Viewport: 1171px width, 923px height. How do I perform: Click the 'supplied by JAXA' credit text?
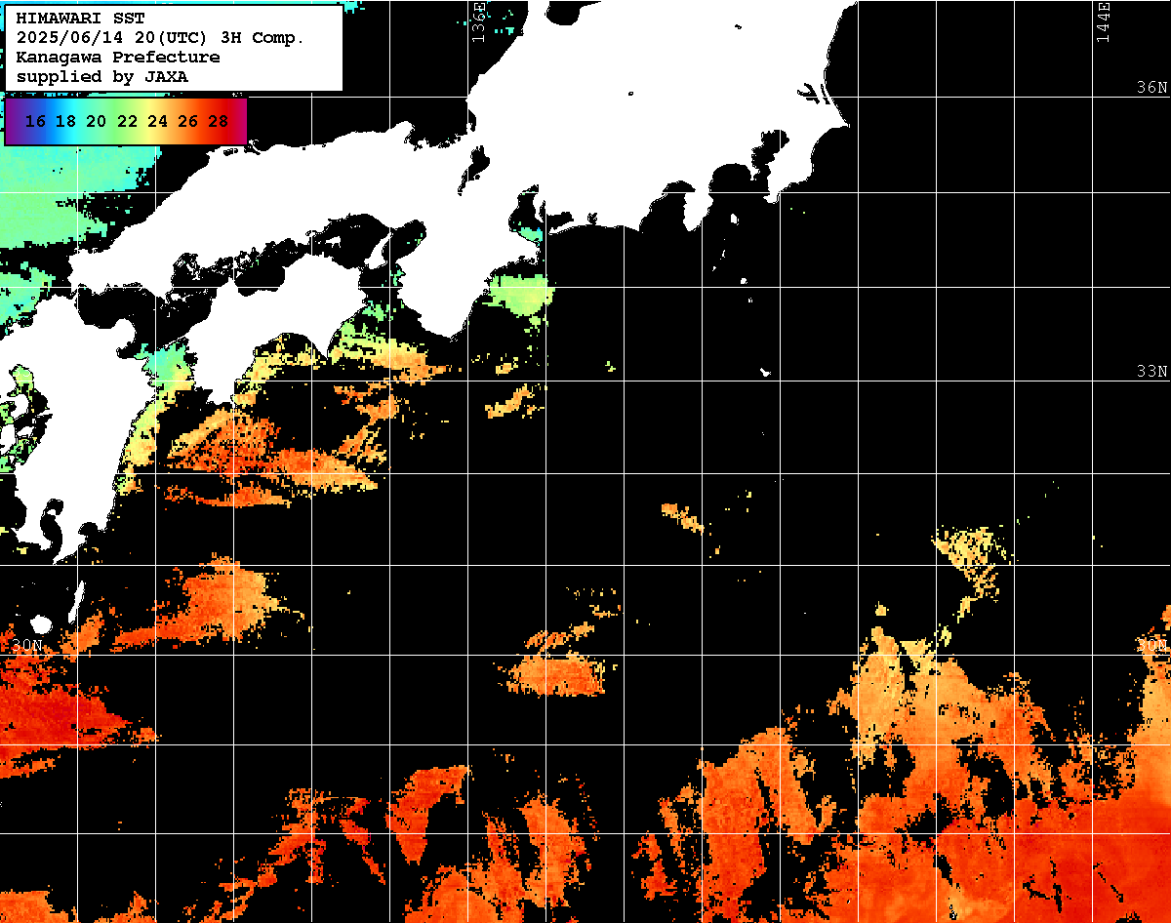tap(102, 76)
